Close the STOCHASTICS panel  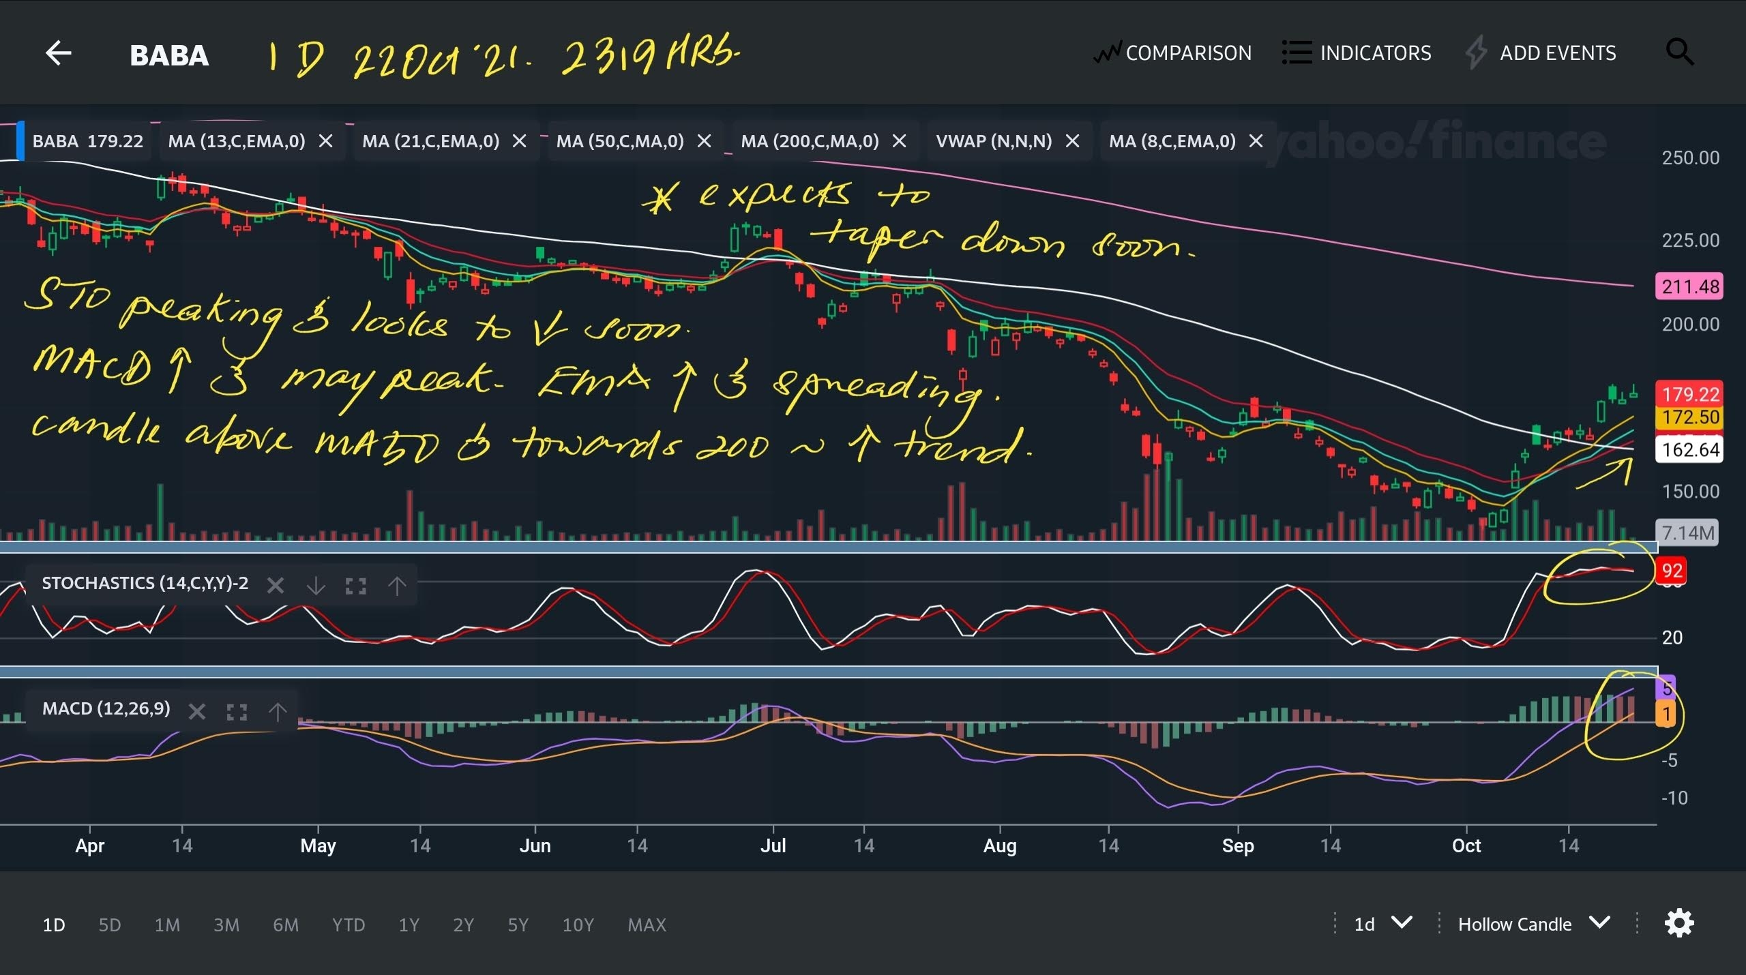[276, 585]
